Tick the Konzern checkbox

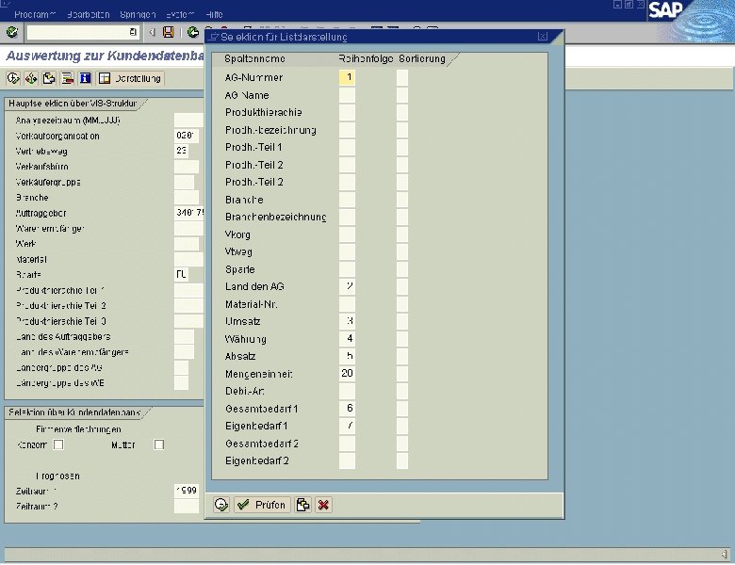(x=58, y=444)
